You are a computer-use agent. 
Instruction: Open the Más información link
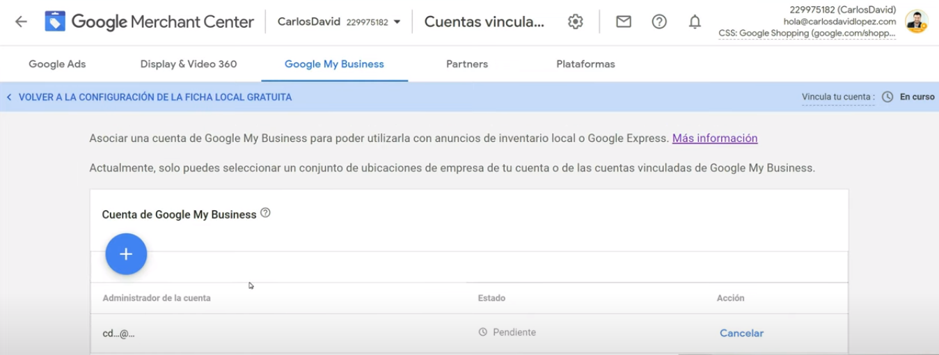[x=715, y=138]
